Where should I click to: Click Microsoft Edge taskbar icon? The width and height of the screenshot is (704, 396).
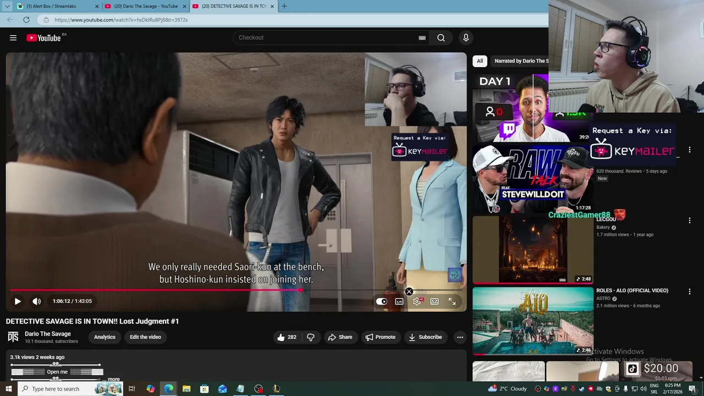(168, 389)
